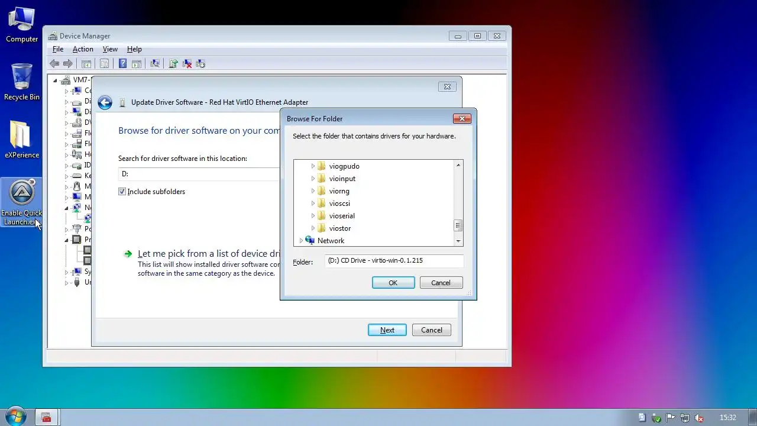Click the Disable device toolbar icon

pos(200,63)
